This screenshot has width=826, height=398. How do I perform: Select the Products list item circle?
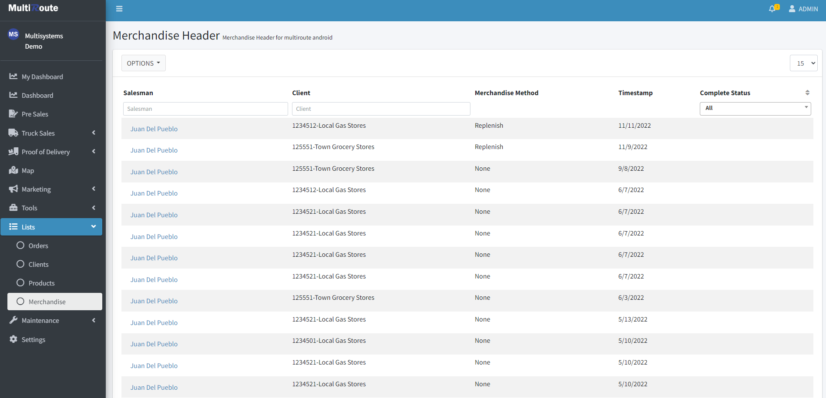tap(20, 283)
